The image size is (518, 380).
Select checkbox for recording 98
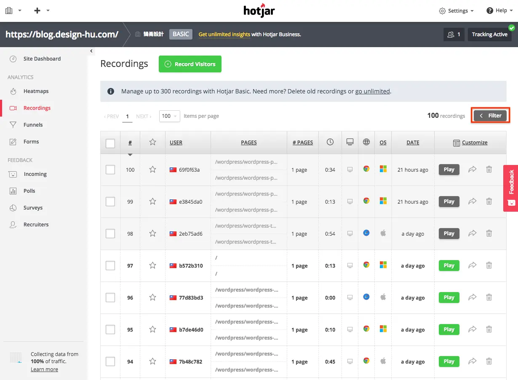tap(110, 234)
